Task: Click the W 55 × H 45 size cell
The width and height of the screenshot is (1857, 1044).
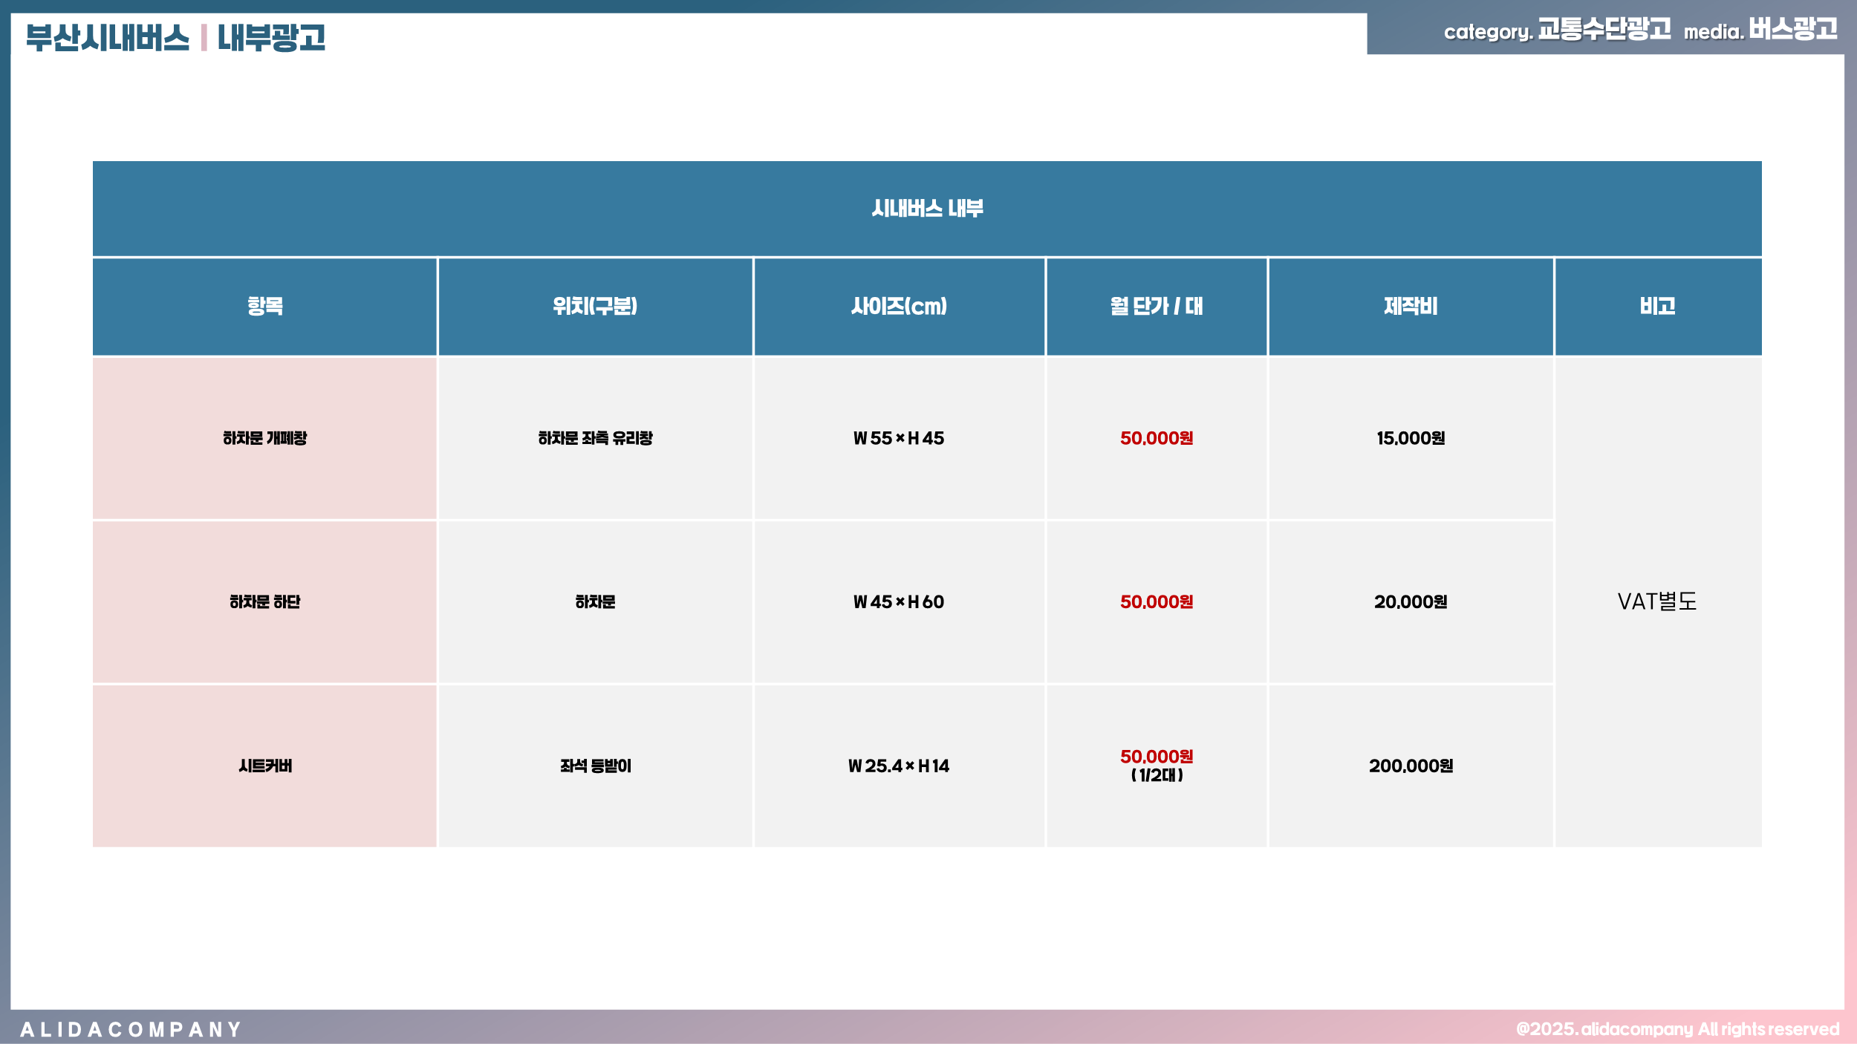Action: coord(899,438)
